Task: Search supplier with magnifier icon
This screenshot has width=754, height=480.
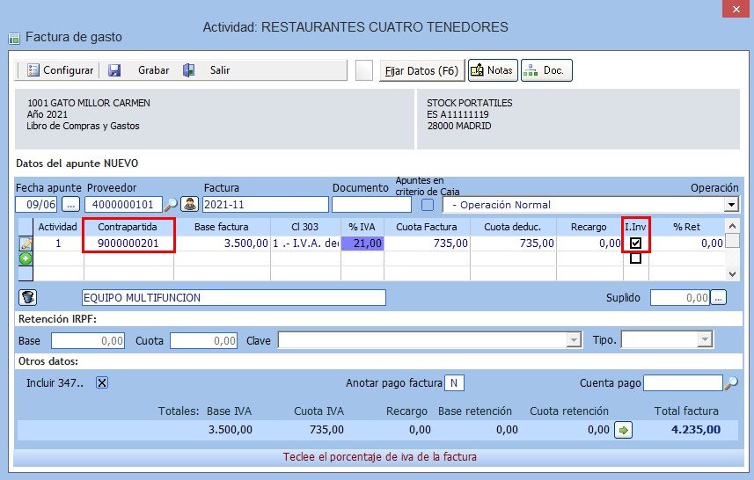Action: (172, 205)
